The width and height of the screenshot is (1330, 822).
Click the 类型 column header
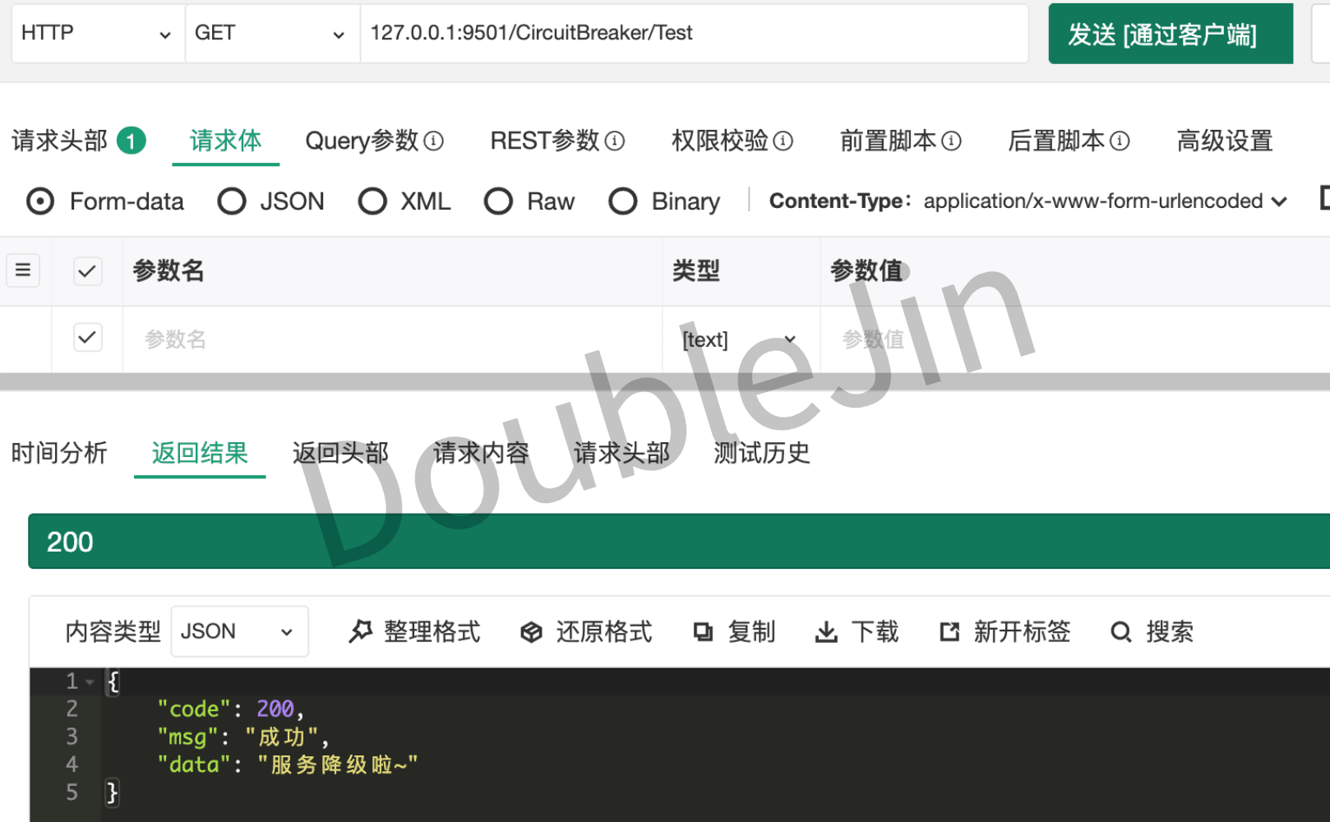coord(695,270)
